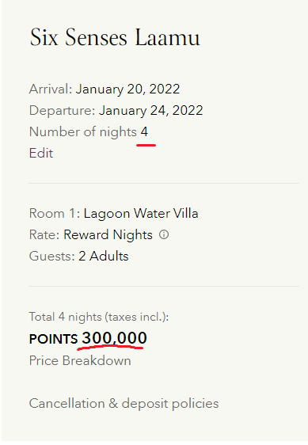The height and width of the screenshot is (445, 308).
Task: Click the Total 4 nights taxes incl. label
Action: point(99,317)
